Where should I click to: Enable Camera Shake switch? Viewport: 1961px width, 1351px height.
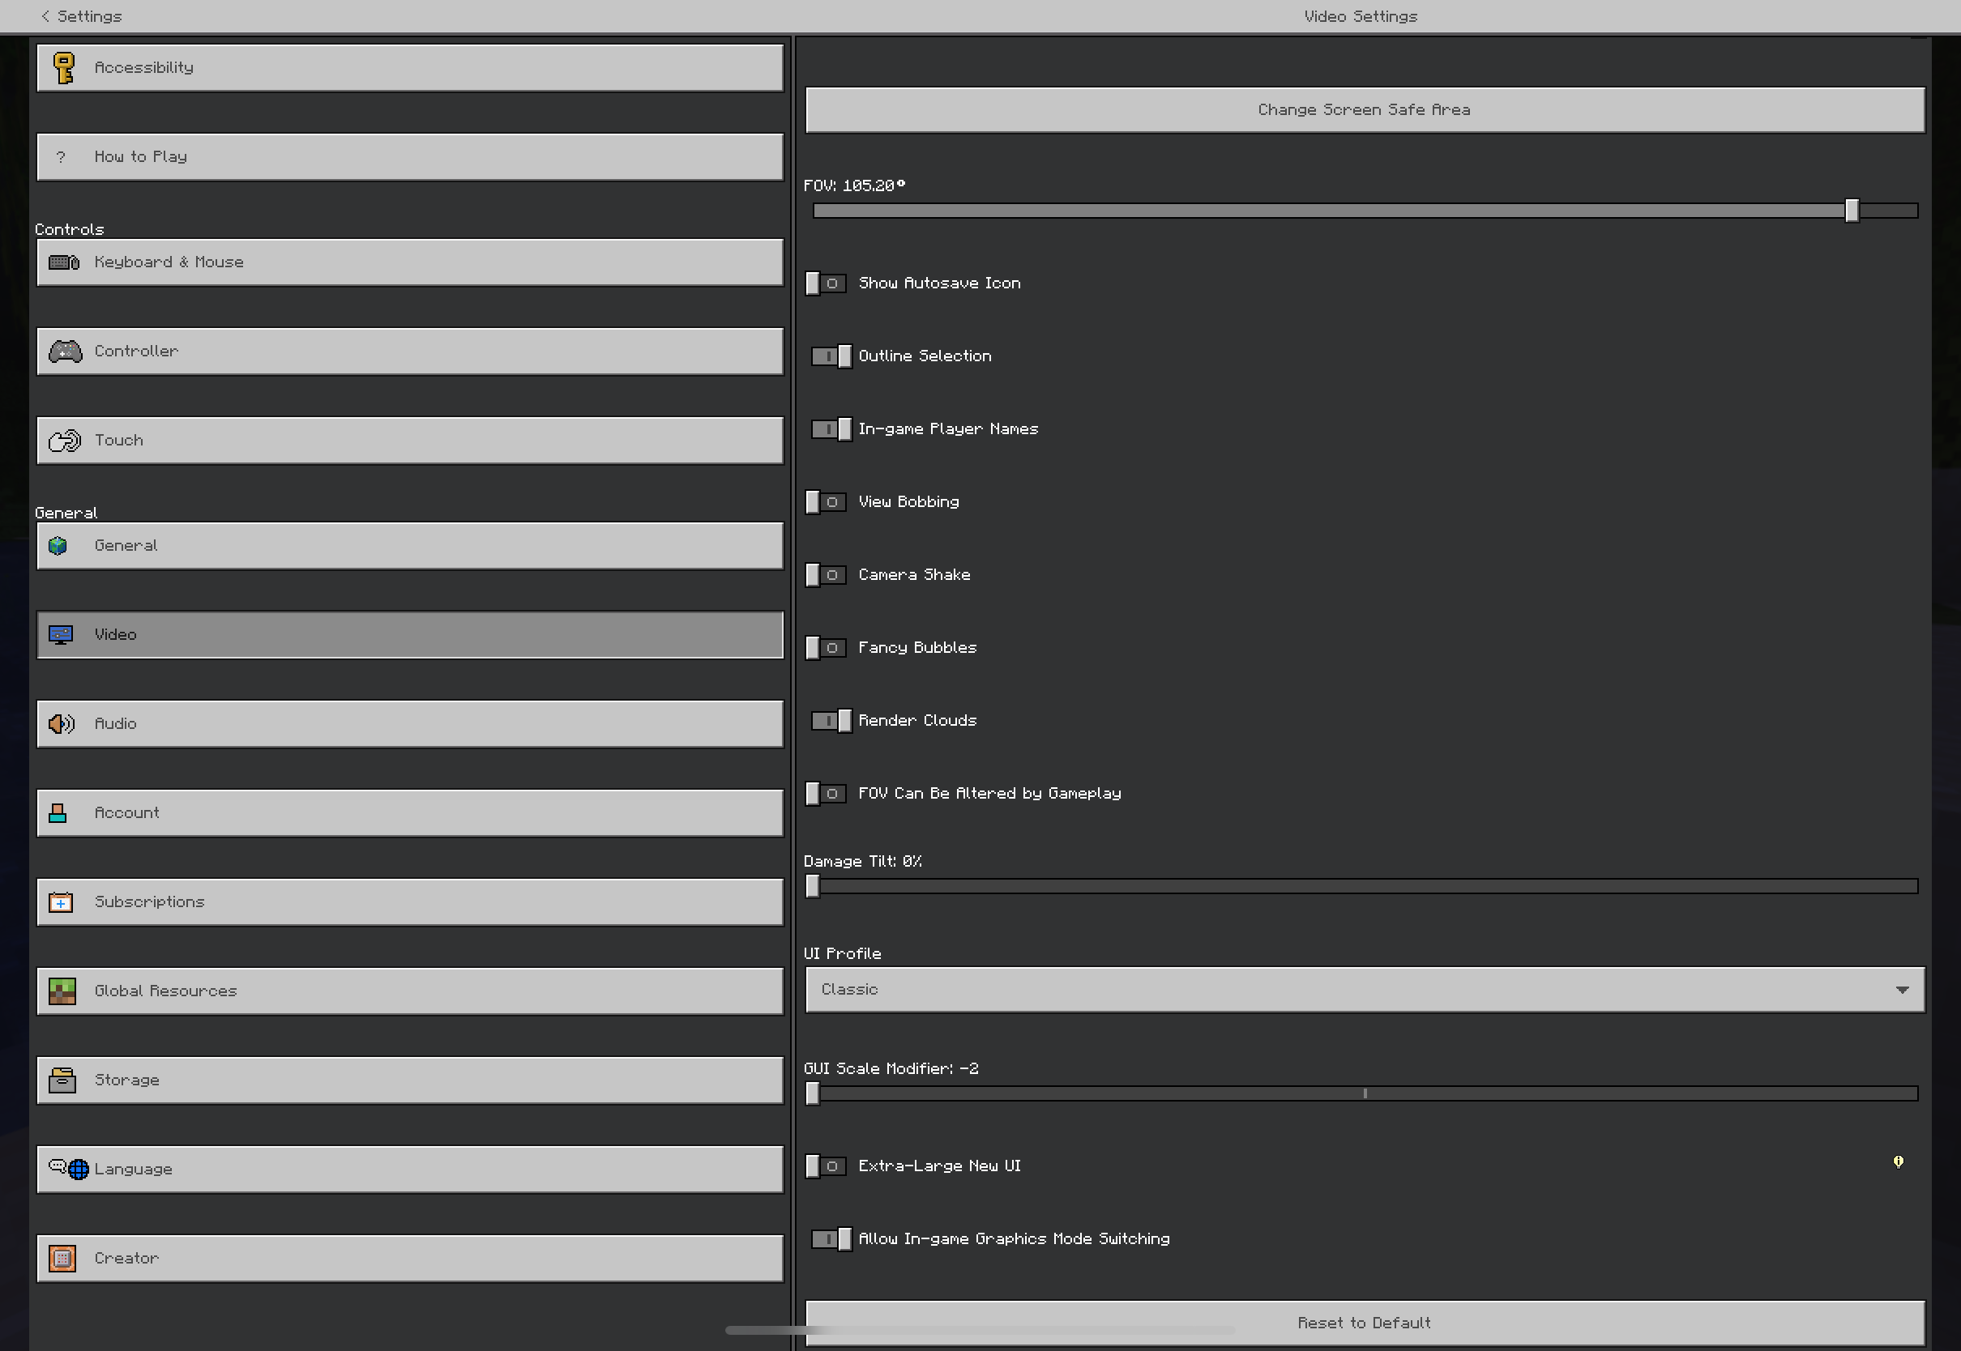826,575
